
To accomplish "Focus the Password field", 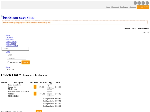I will click(x=16, y=58).
